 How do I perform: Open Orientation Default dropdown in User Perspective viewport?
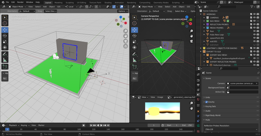27,11
